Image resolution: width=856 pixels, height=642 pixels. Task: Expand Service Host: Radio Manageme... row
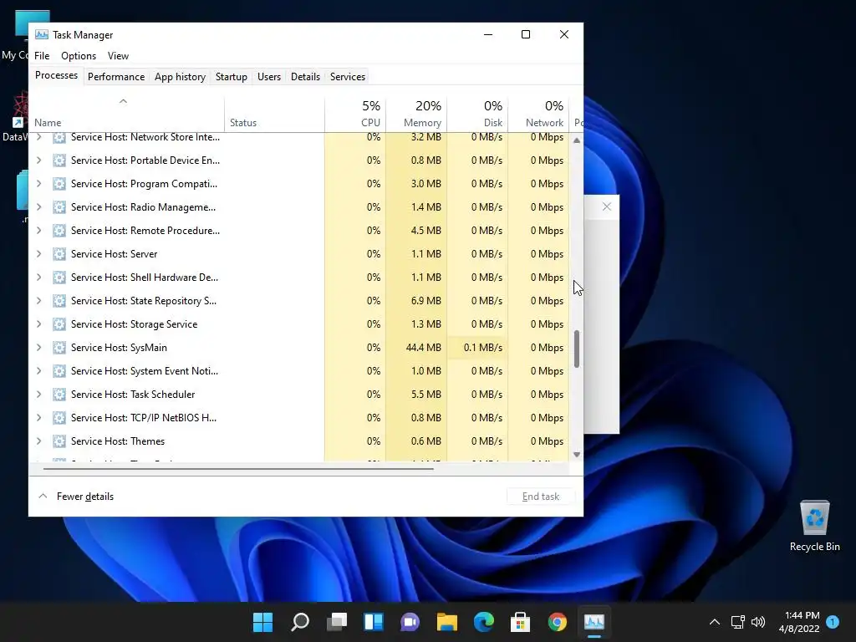pyautogui.click(x=38, y=207)
